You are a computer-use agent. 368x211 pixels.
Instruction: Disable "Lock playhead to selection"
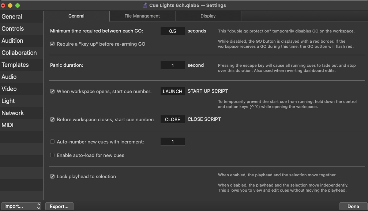[53, 176]
